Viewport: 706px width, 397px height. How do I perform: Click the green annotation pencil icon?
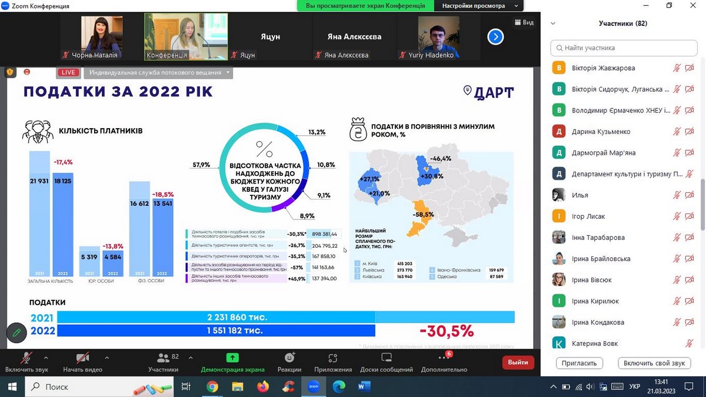point(16,333)
